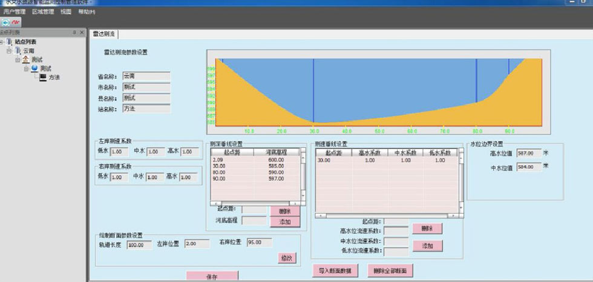Close the station list side panel

[82, 33]
